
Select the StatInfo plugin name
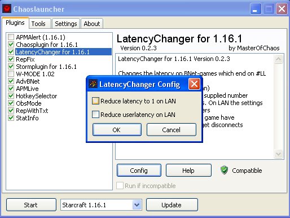tap(27, 118)
